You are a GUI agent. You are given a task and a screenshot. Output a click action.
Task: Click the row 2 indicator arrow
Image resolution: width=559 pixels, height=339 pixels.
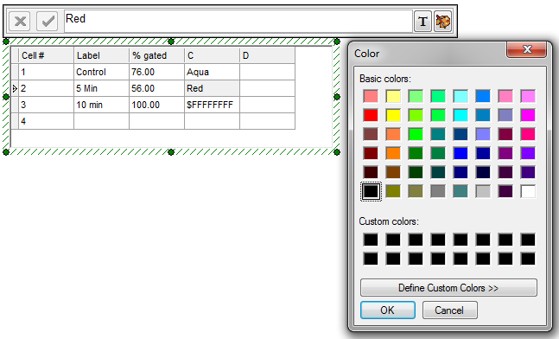tap(15, 88)
